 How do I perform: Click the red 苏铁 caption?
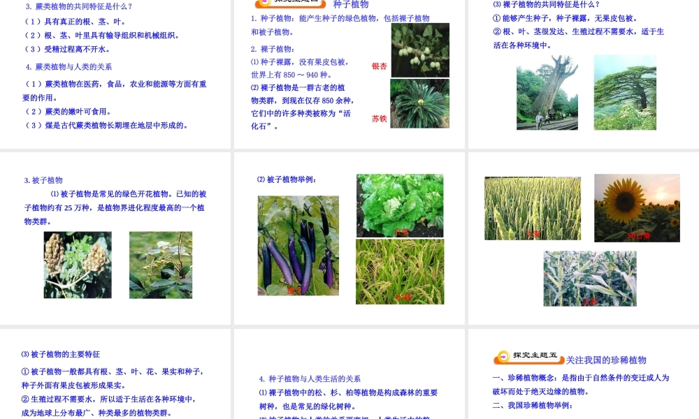(x=379, y=119)
